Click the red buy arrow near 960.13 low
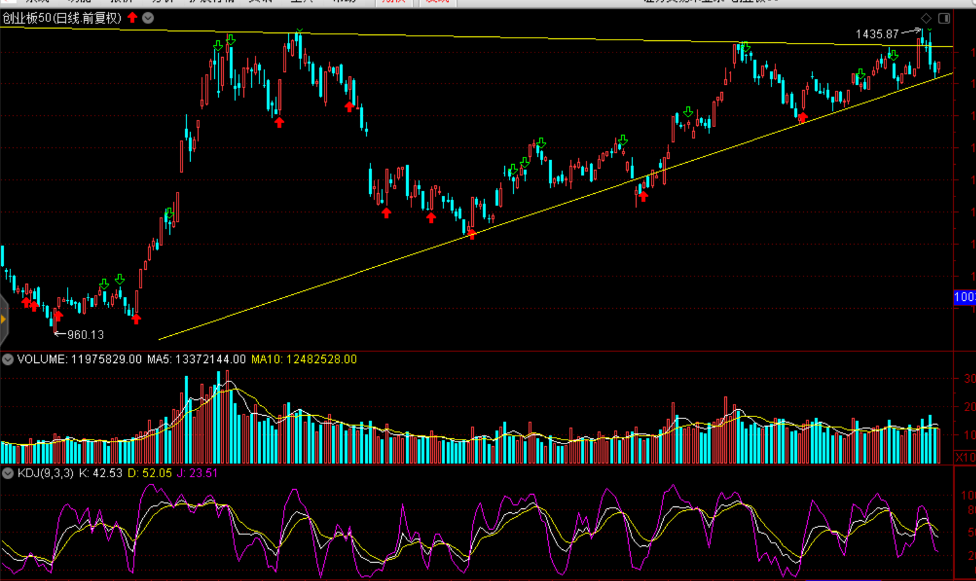This screenshot has height=581, width=976. pos(58,316)
